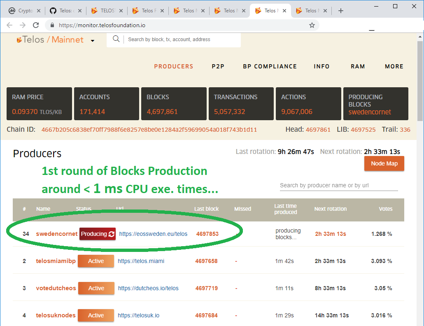Click the LIB block number 4697525
The height and width of the screenshot is (326, 424).
(x=363, y=130)
